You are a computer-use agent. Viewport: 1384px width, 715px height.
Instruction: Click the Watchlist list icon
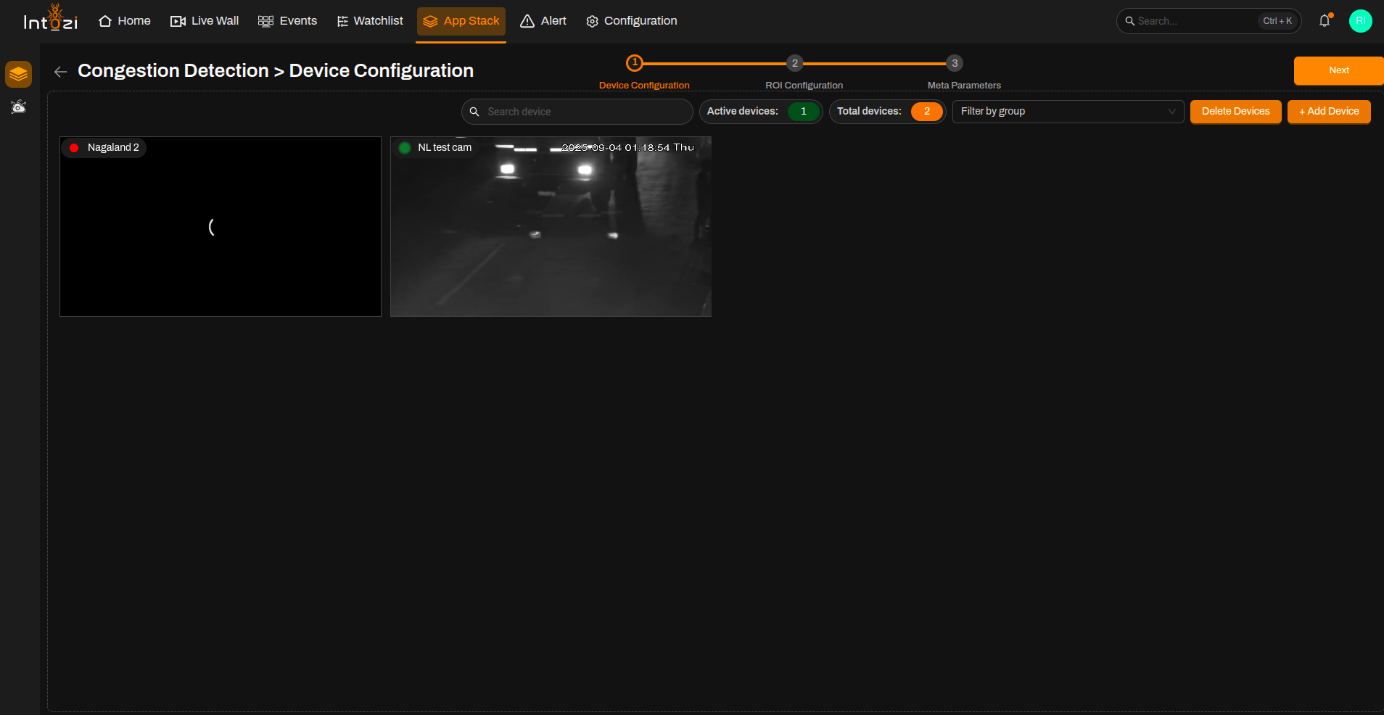click(342, 21)
